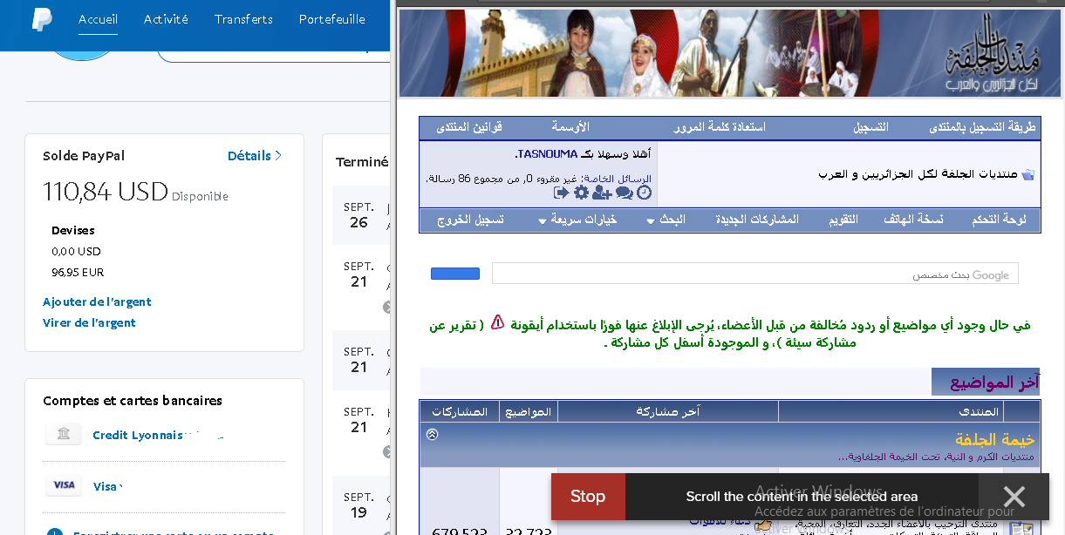Click the Stop button on capture bar
The image size is (1065, 535).
coord(588,497)
